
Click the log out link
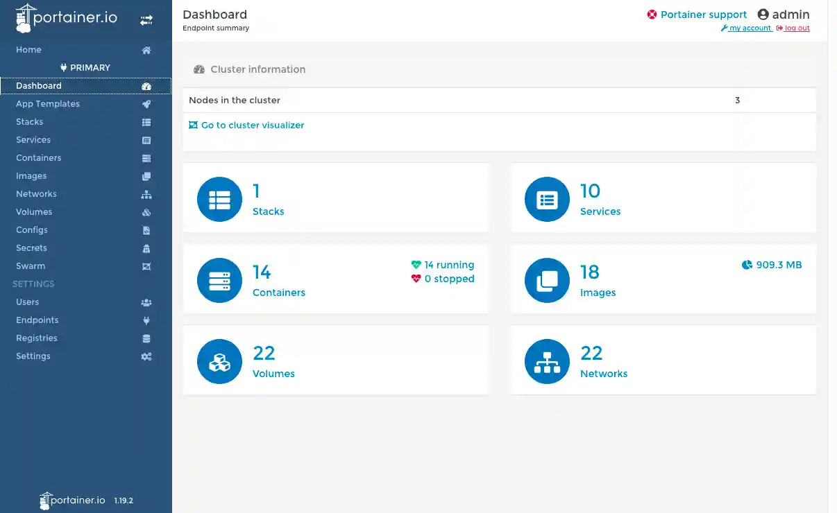797,28
